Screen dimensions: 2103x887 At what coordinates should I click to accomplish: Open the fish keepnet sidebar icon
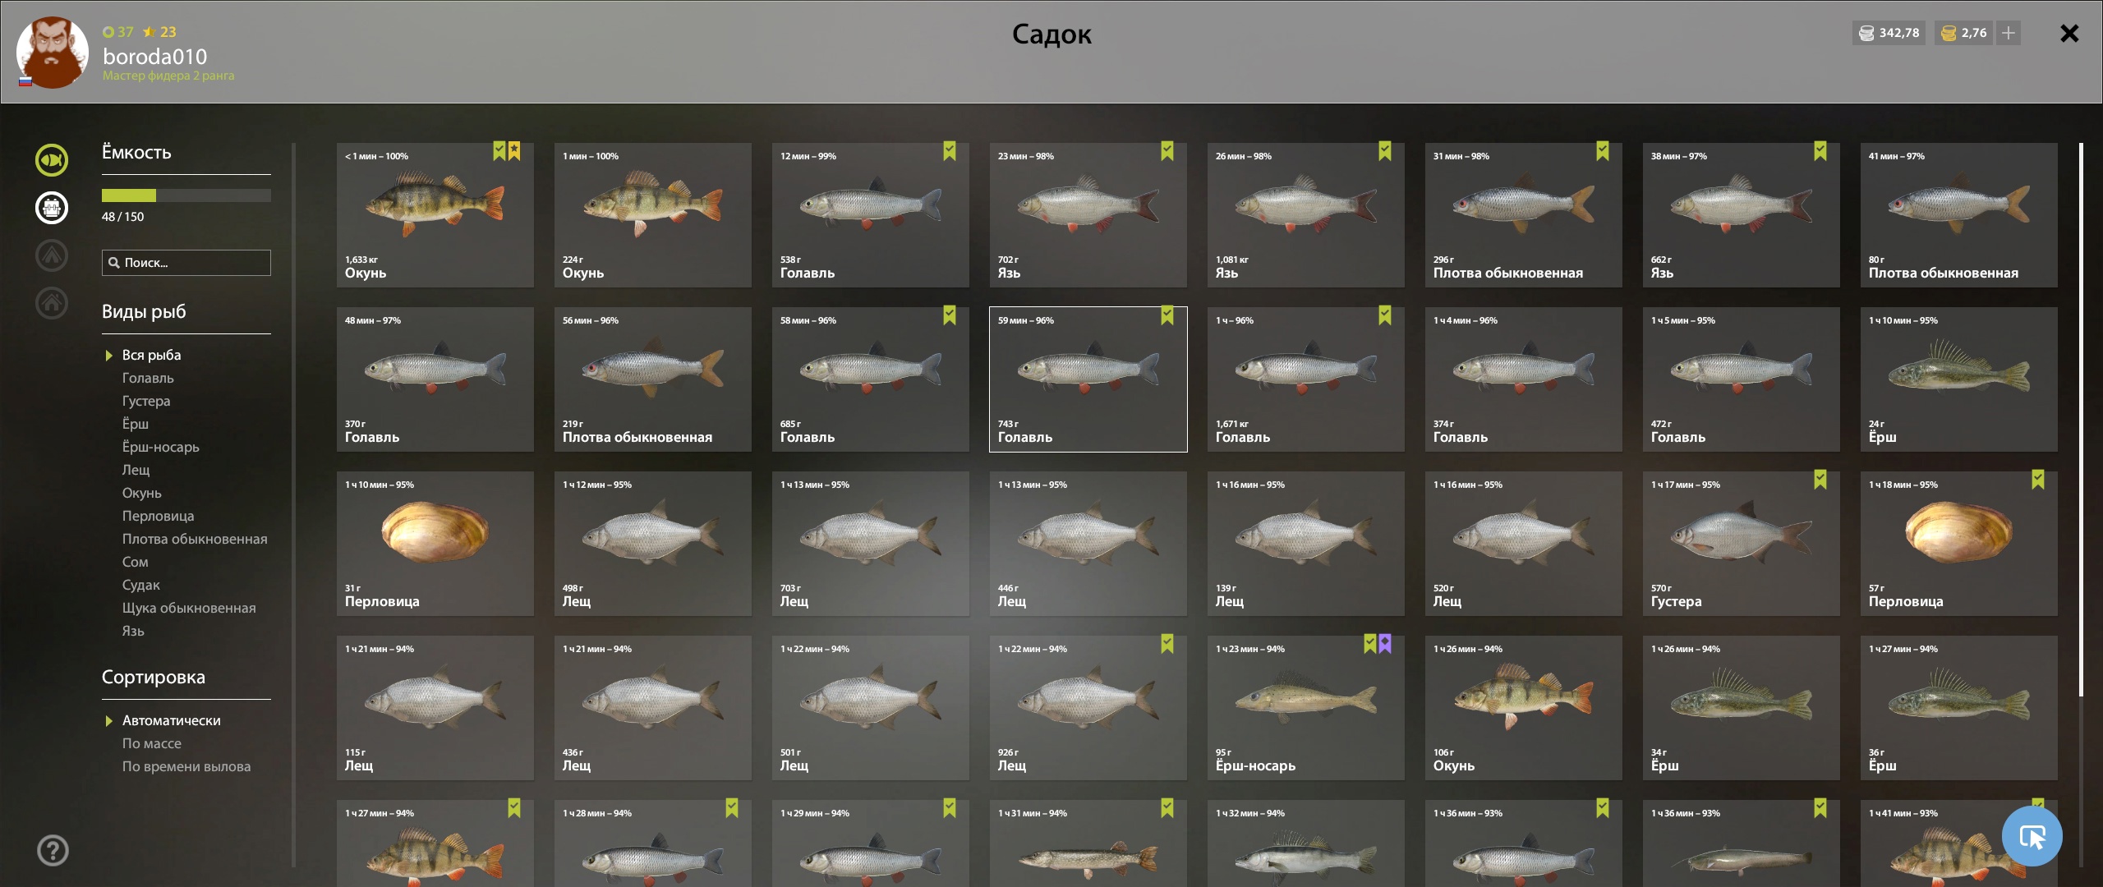(x=52, y=160)
